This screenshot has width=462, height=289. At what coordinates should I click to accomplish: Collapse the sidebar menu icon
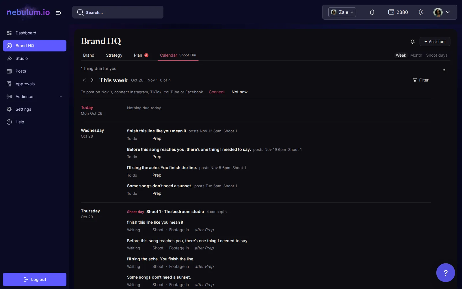(x=59, y=13)
